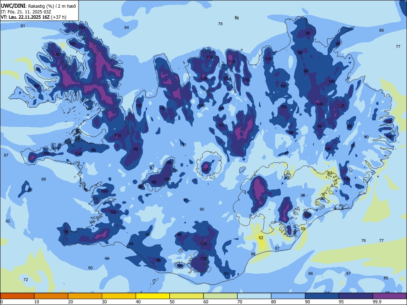Select the medium blue 80–90 legend swatch

(288, 296)
